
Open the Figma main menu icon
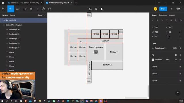[3, 9]
